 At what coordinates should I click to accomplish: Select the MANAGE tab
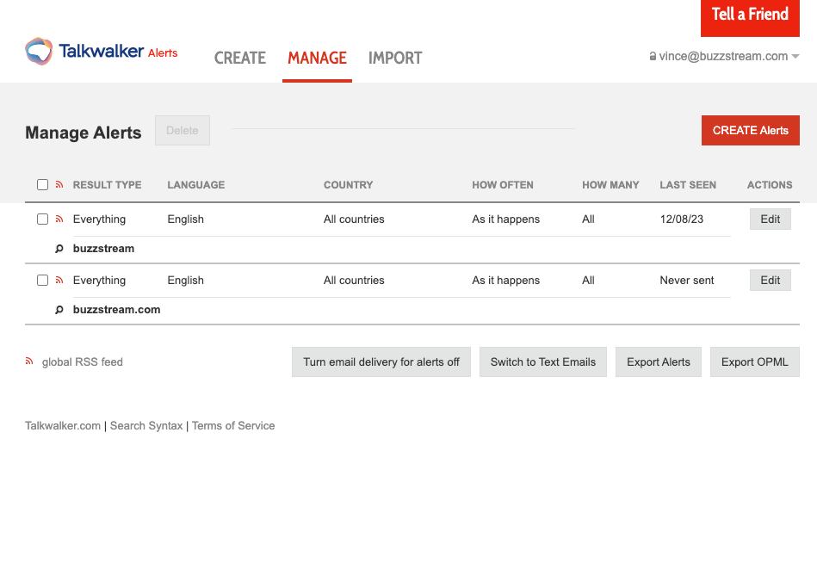(318, 58)
